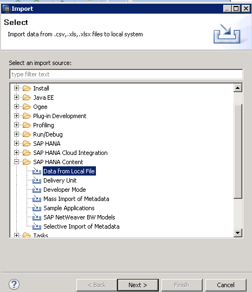The height and width of the screenshot is (292, 252).
Task: Expand the Java EE tree node
Action: [16, 97]
